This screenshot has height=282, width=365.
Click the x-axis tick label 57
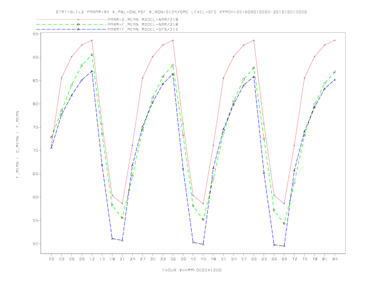tap(244, 259)
